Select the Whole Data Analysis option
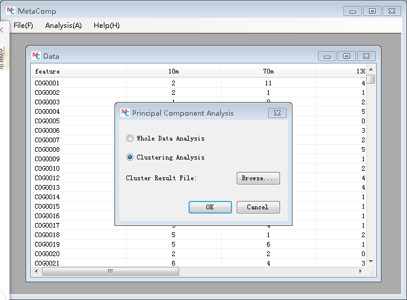Viewport: 407px width, 300px height. click(x=130, y=138)
